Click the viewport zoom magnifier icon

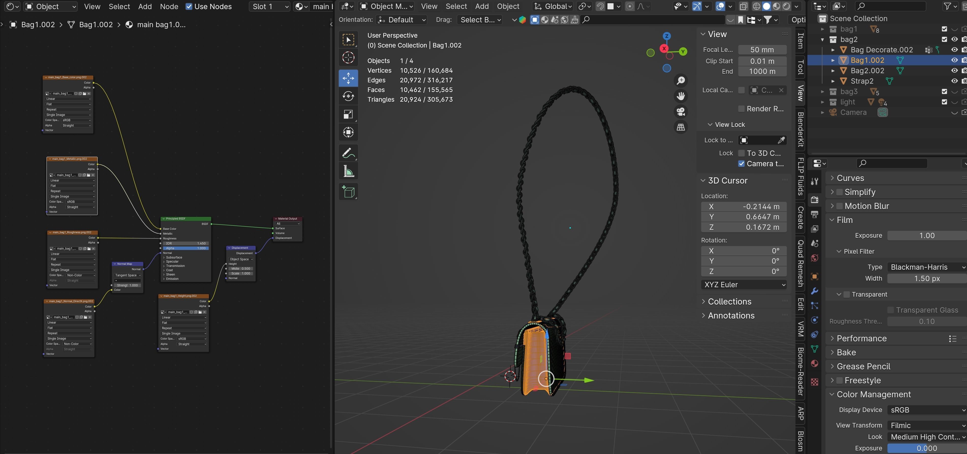click(x=681, y=80)
